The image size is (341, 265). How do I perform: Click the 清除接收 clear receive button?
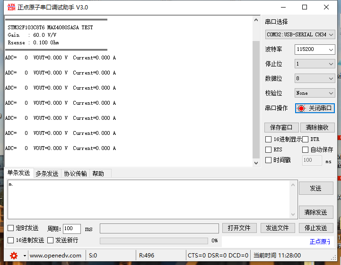click(x=317, y=127)
